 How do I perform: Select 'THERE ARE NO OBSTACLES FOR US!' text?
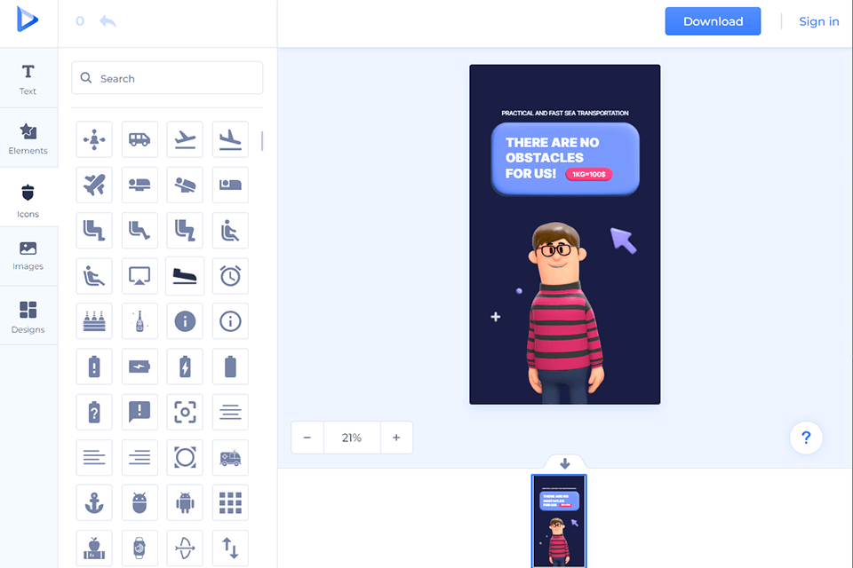[552, 158]
